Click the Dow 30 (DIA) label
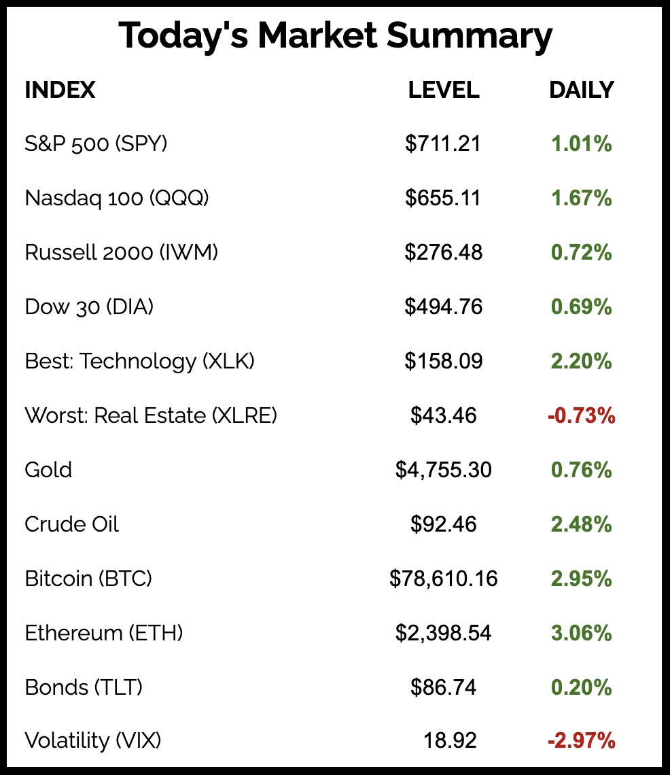 tap(89, 307)
